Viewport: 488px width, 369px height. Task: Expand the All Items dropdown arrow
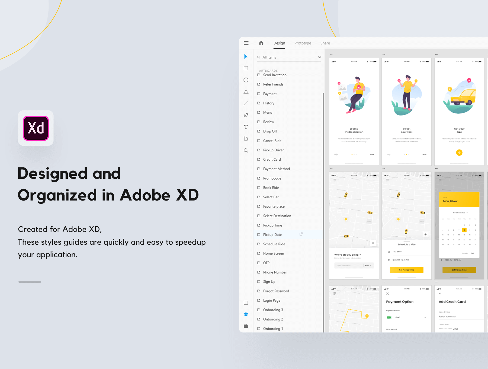point(319,57)
